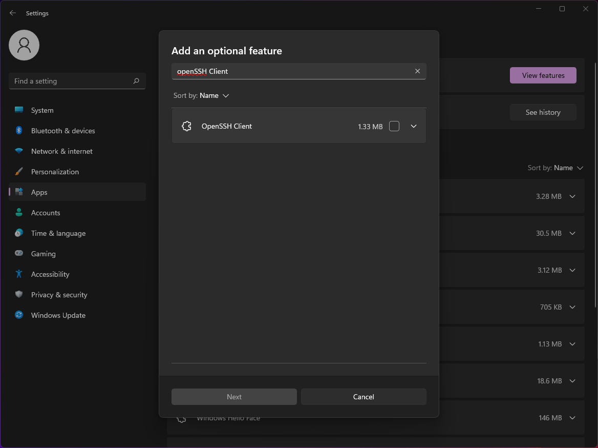
Task: Go to Windows Update
Action: (77, 315)
